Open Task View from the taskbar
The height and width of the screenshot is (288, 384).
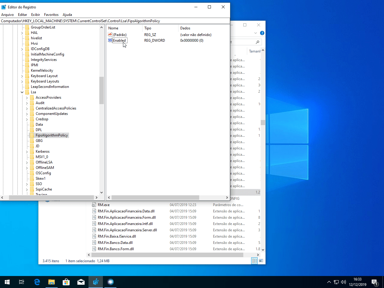click(x=22, y=282)
